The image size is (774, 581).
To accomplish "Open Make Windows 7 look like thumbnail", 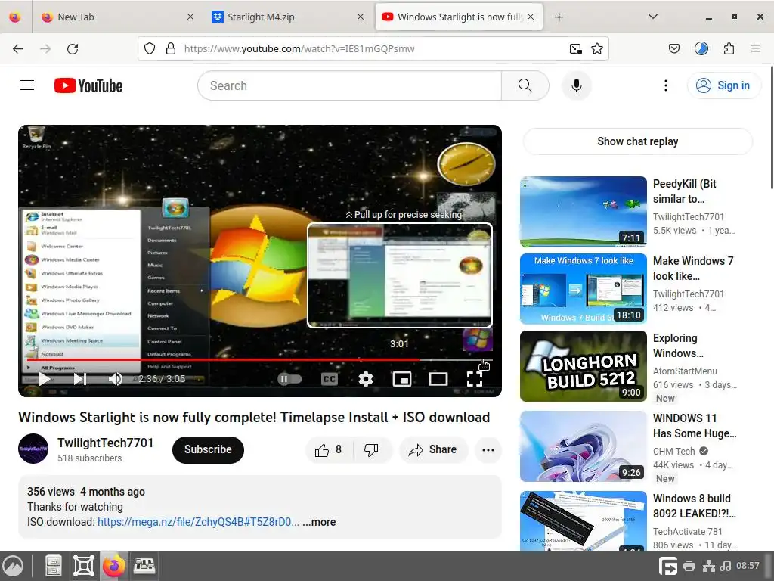I will [583, 288].
